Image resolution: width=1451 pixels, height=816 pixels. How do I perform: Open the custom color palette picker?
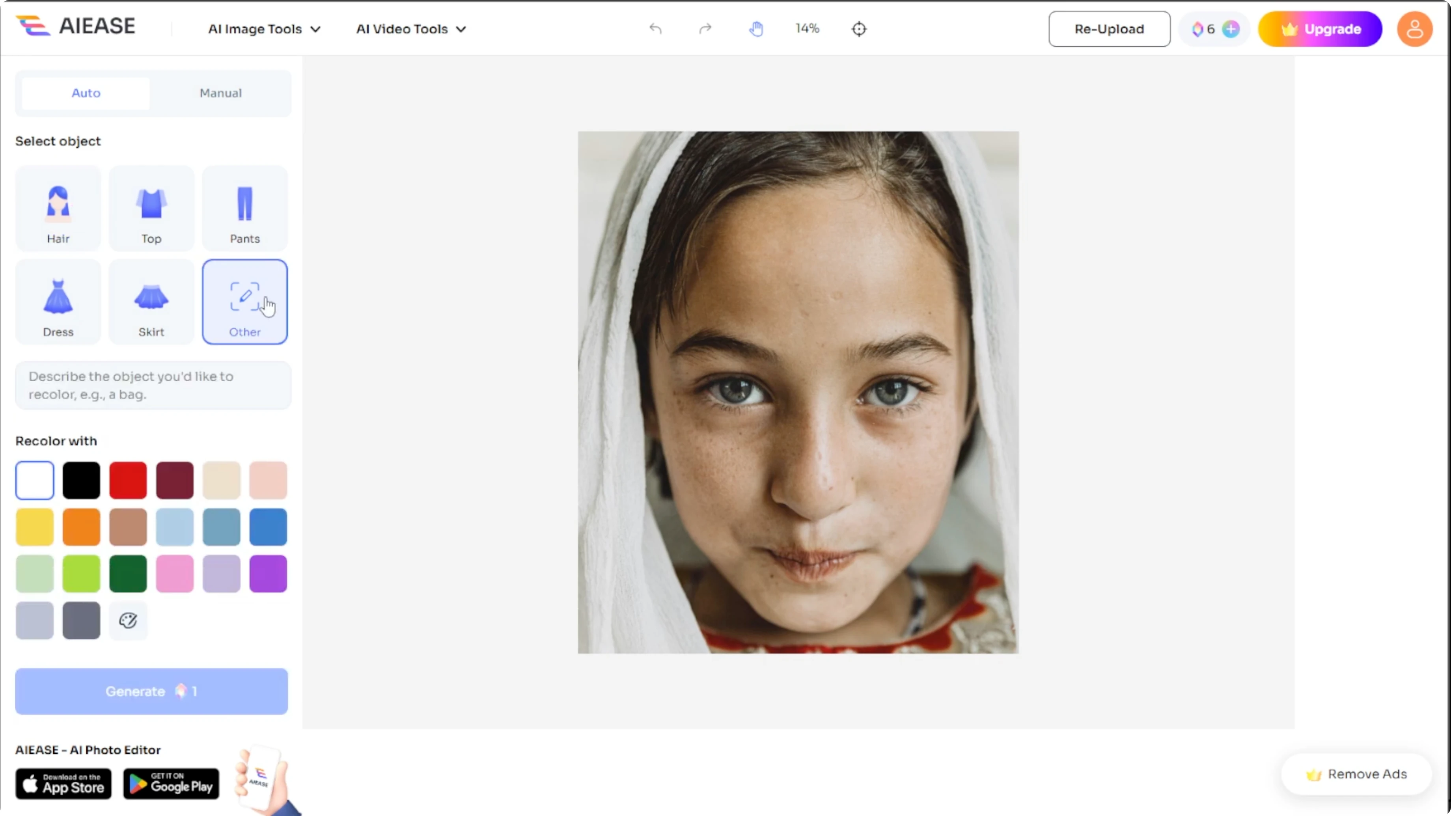click(128, 620)
